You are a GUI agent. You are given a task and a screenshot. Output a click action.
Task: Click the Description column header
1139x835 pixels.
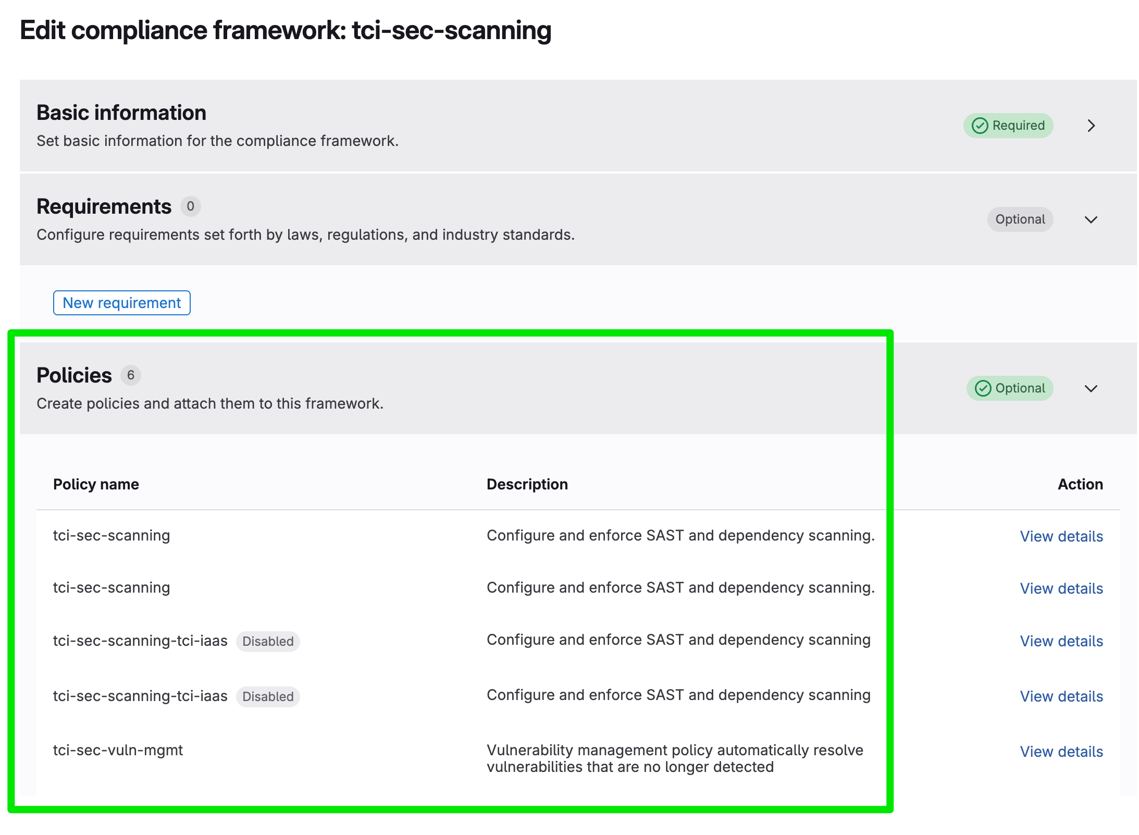click(527, 484)
